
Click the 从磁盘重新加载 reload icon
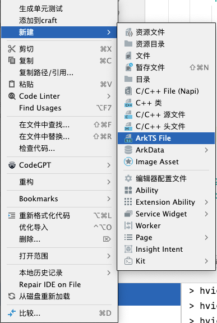12,296
